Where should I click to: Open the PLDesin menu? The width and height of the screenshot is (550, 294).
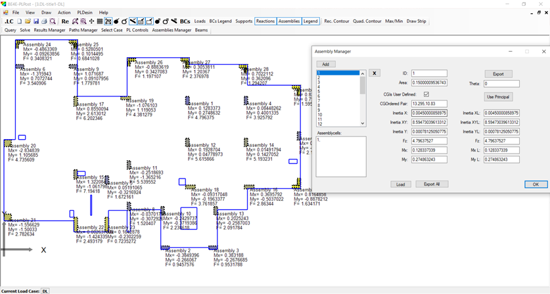tap(85, 12)
